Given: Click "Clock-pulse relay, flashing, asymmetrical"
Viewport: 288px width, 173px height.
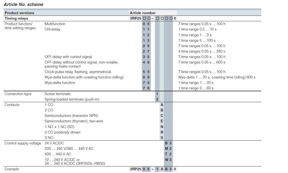Looking at the screenshot, I should [78, 72].
